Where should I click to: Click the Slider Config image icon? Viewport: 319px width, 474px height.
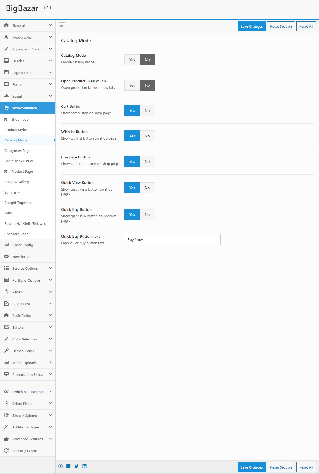click(6, 245)
